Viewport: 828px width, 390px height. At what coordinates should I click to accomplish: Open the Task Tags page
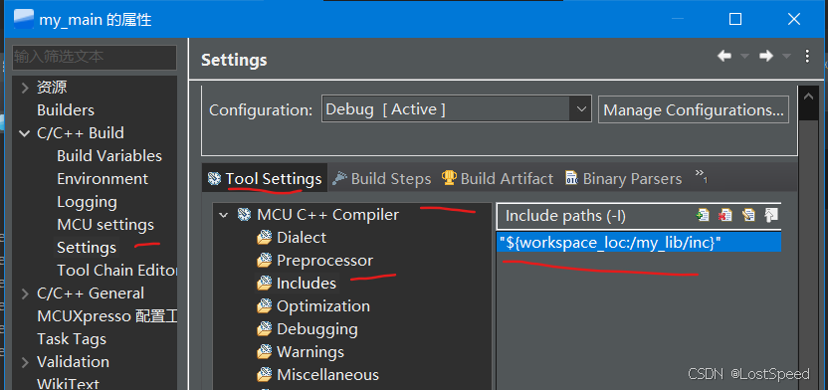[x=72, y=339]
